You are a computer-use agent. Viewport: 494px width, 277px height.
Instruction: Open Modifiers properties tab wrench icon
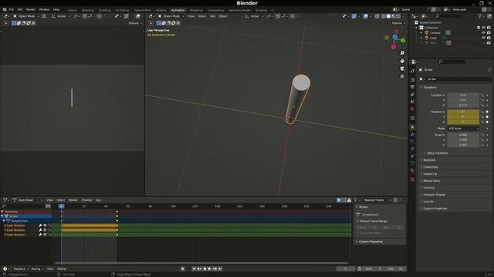pos(412,135)
